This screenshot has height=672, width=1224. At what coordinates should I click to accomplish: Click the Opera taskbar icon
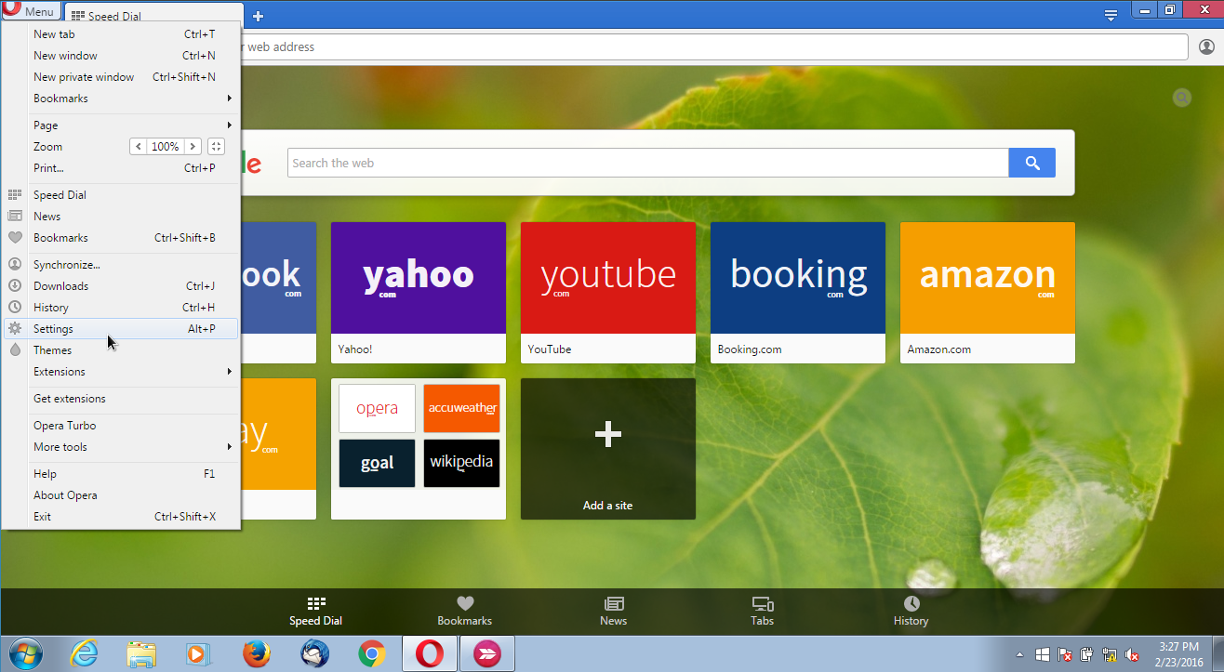430,653
